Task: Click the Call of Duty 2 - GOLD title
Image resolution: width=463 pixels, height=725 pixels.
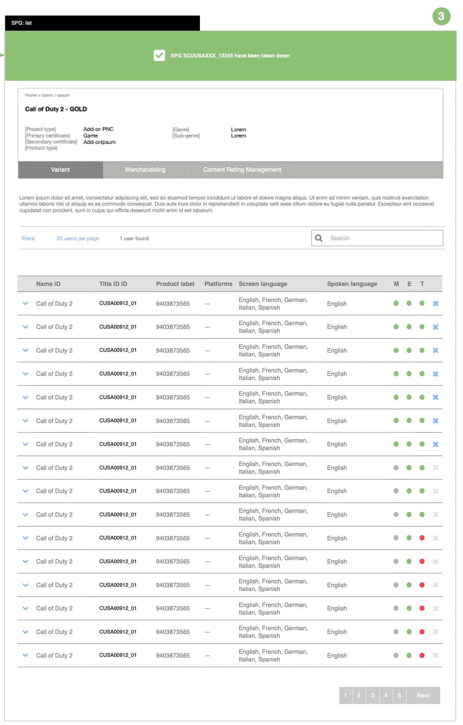Action: pyautogui.click(x=56, y=109)
